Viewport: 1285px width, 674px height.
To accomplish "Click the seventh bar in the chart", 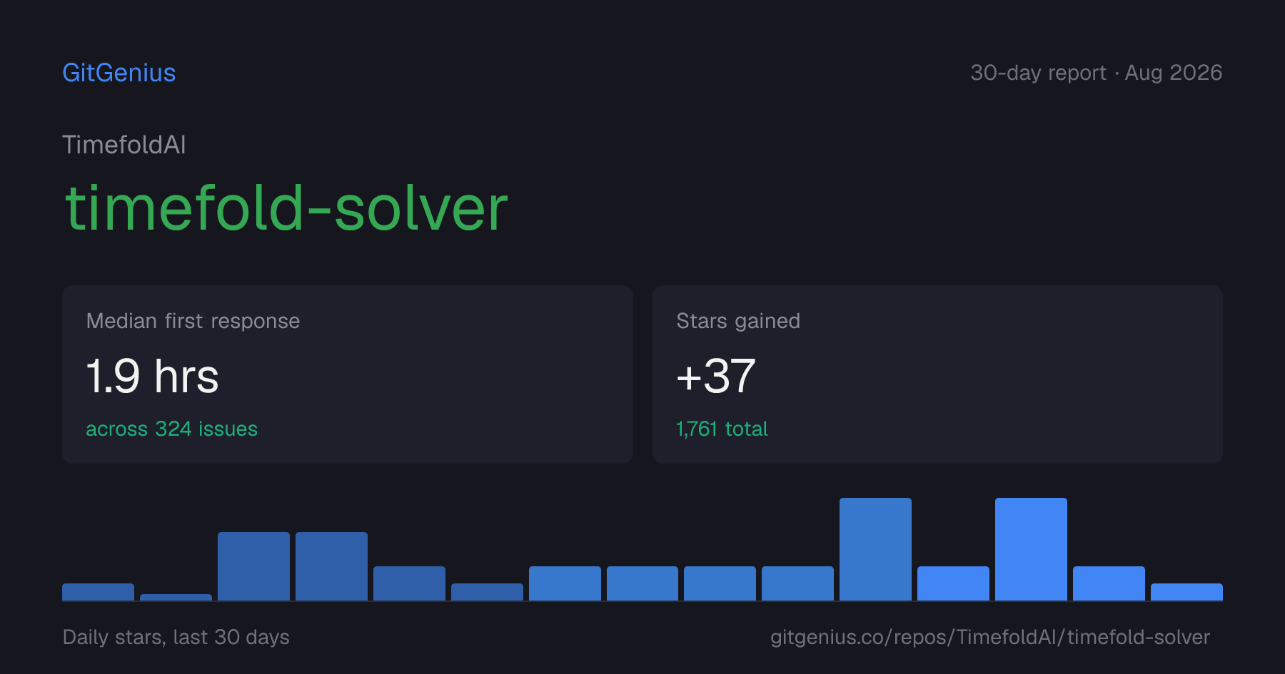I will click(x=565, y=583).
